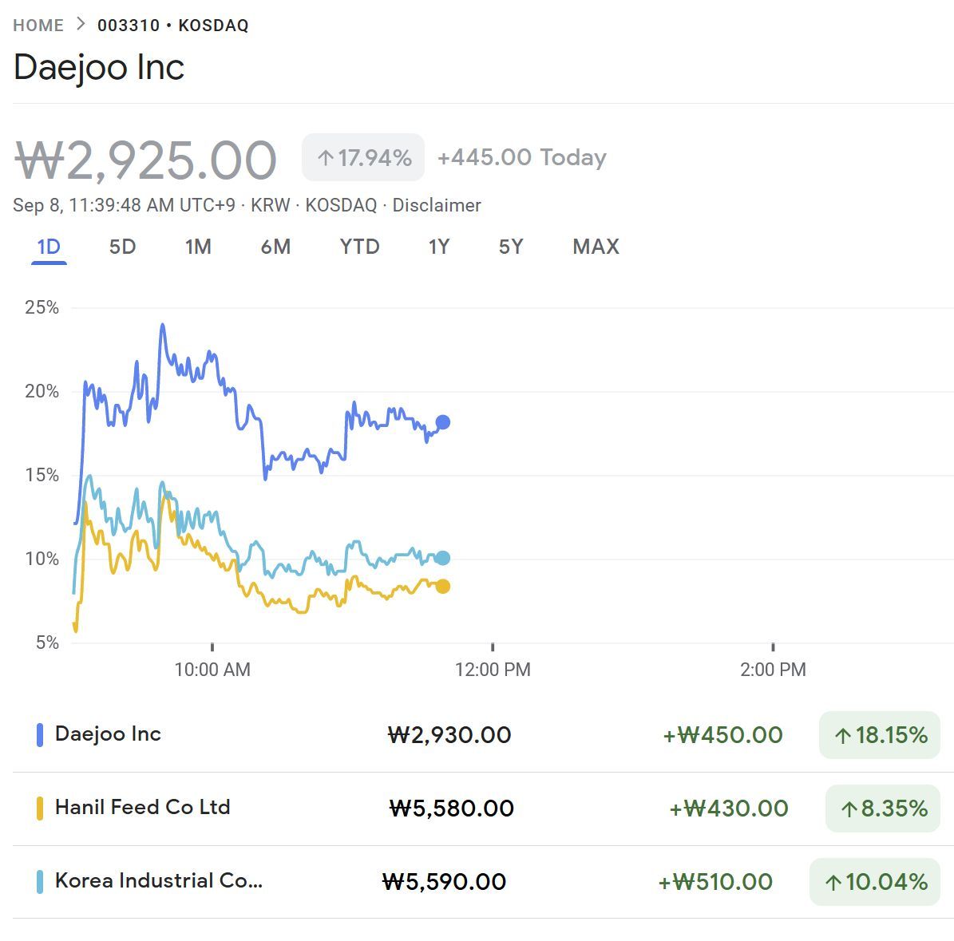This screenshot has height=941, width=954.
Task: Show the MAX time range
Action: [596, 247]
